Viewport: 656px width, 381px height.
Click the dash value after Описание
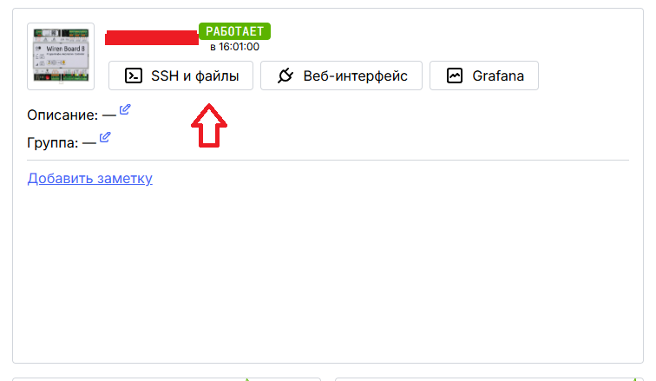[x=109, y=115]
